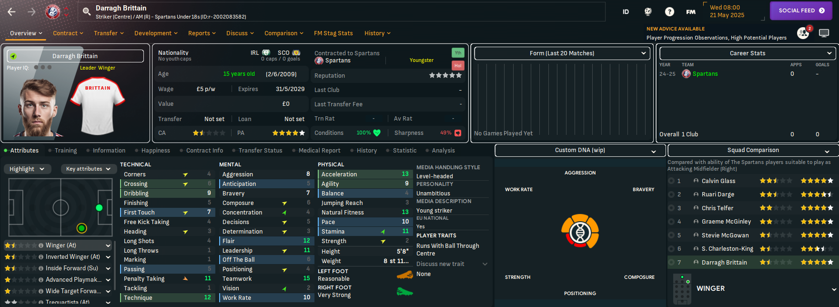Click the monitor display icon

824,33
